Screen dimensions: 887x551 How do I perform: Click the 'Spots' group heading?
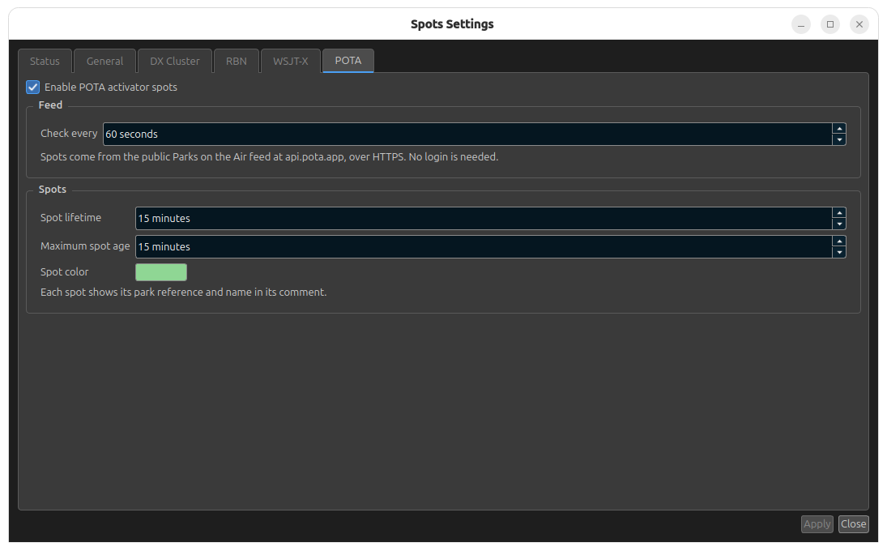(52, 190)
